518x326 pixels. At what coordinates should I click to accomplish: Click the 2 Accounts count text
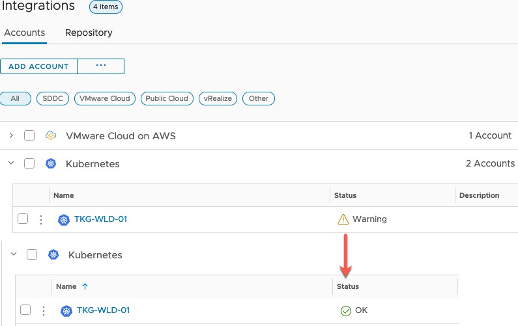tap(490, 163)
